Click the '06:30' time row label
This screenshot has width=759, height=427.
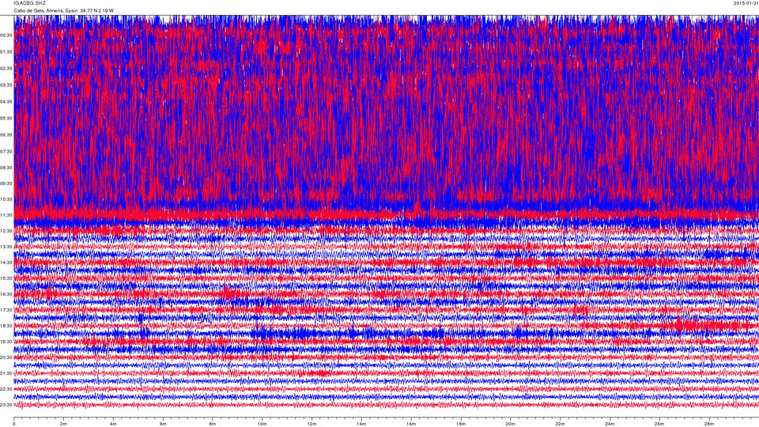point(6,134)
